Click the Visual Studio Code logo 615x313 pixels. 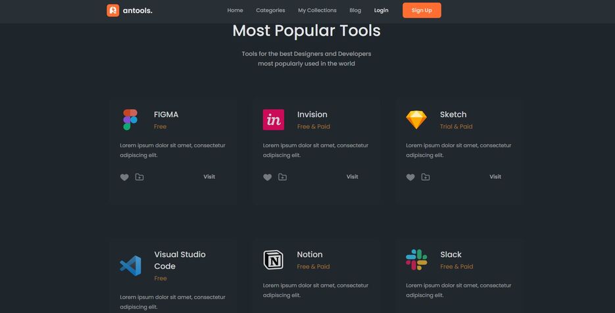point(130,266)
